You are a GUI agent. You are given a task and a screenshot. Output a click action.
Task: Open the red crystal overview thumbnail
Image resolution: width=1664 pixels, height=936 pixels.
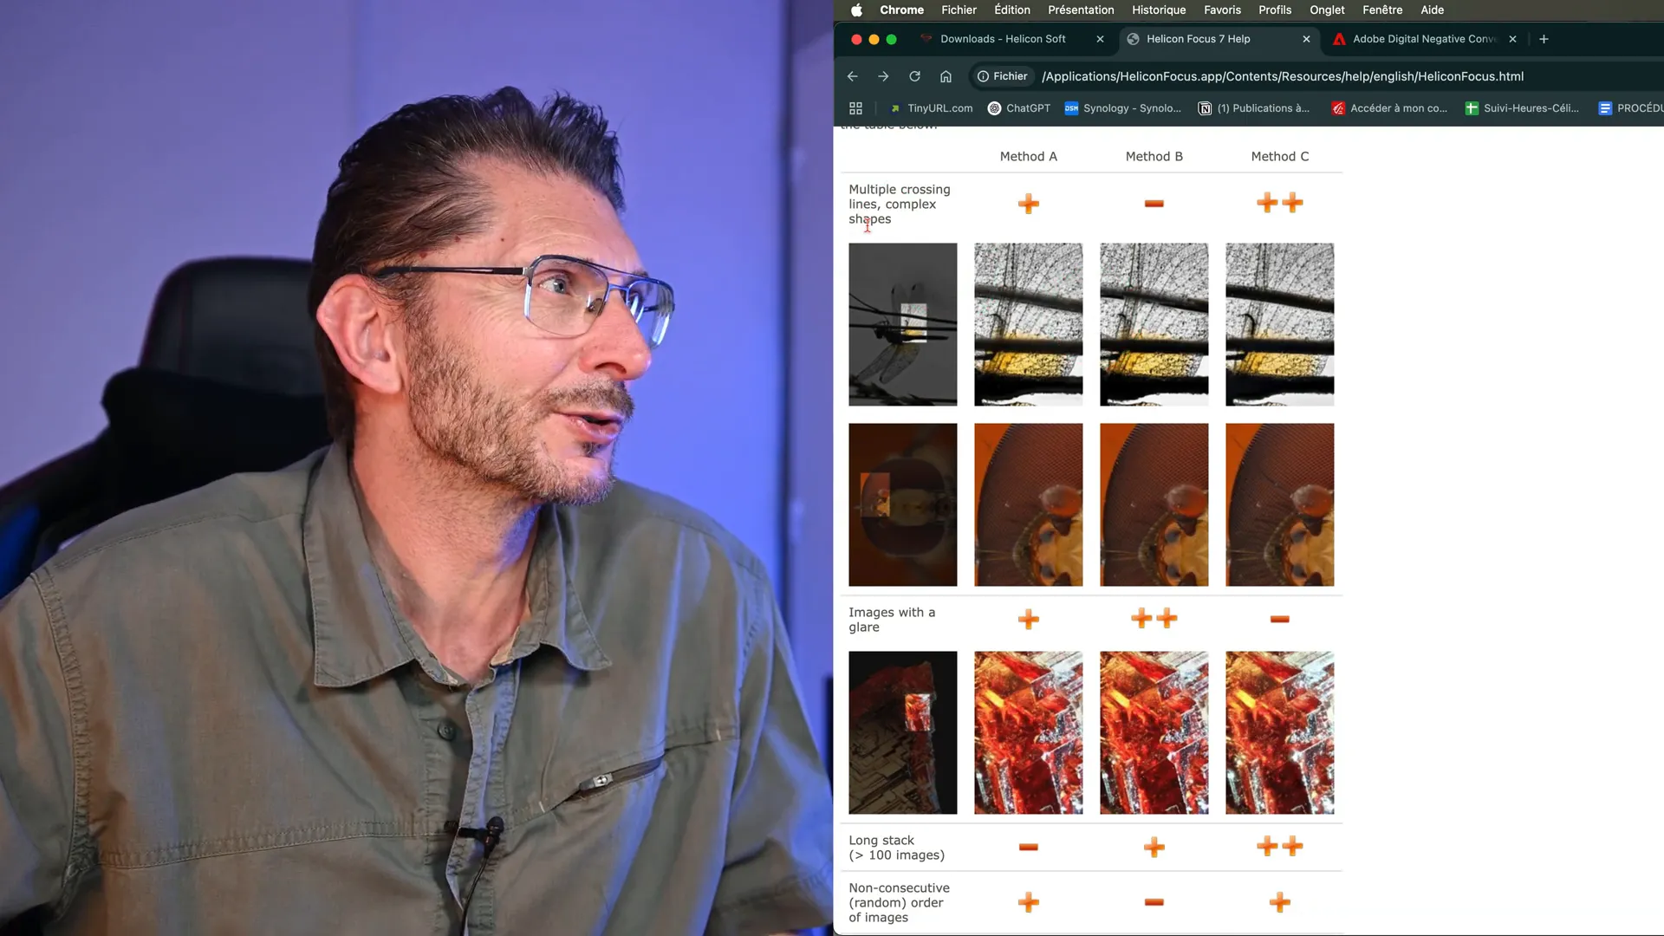click(x=902, y=732)
